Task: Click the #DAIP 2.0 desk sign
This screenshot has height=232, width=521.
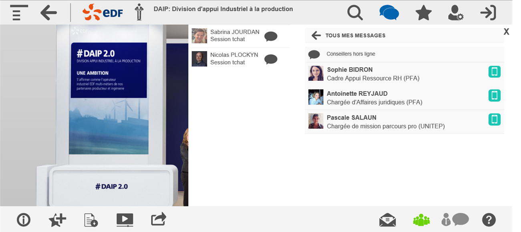Action: (x=112, y=186)
